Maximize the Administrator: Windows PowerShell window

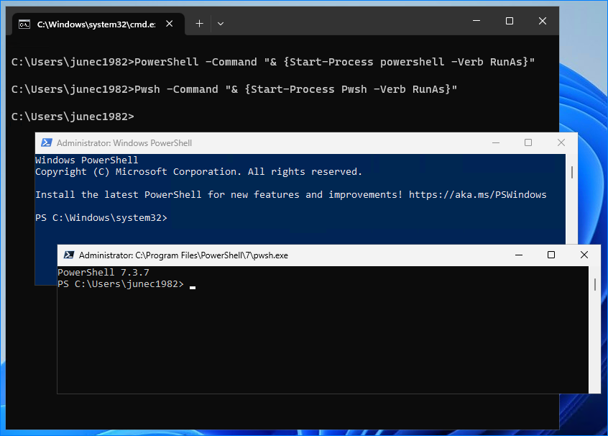(x=528, y=142)
